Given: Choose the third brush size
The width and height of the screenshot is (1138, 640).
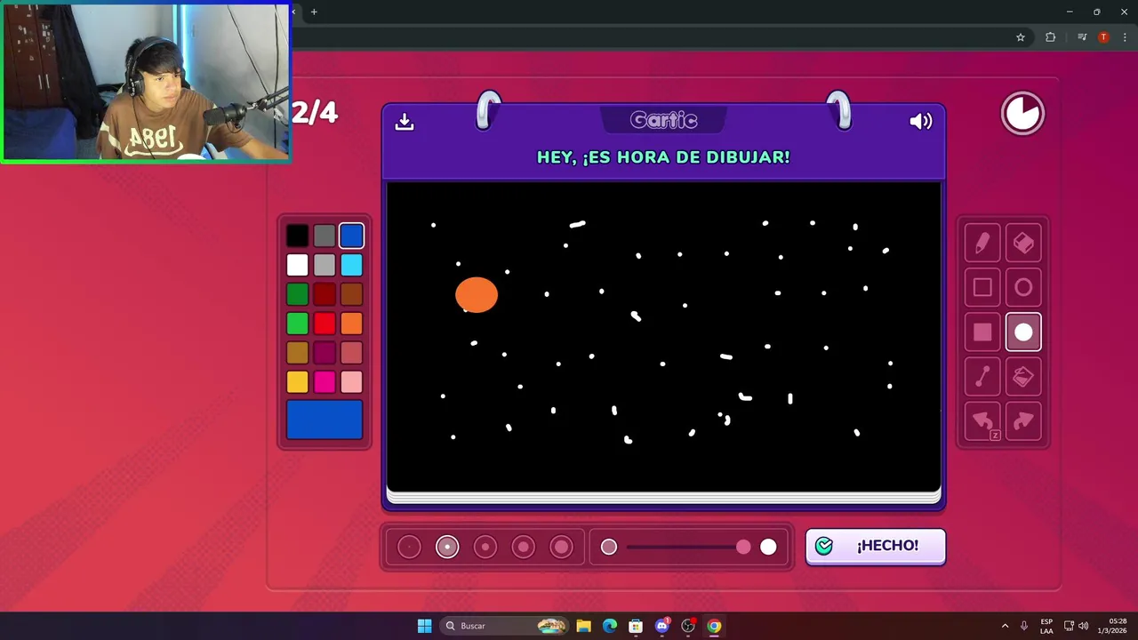Looking at the screenshot, I should 485,547.
